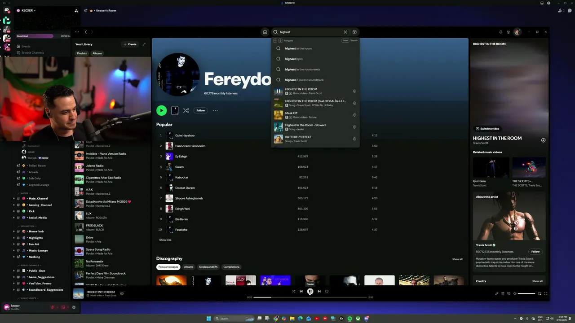The height and width of the screenshot is (323, 575).
Task: Filter library by Albums
Action: tap(97, 53)
